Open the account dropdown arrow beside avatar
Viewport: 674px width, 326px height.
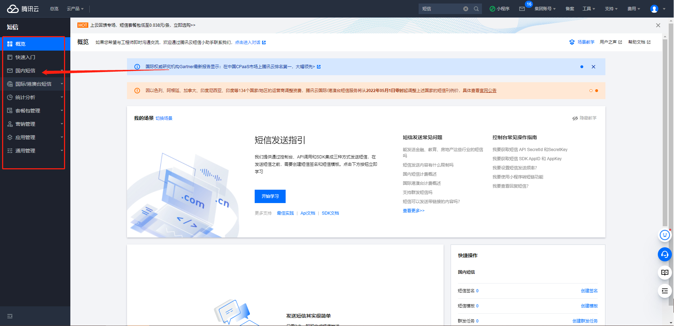point(664,9)
